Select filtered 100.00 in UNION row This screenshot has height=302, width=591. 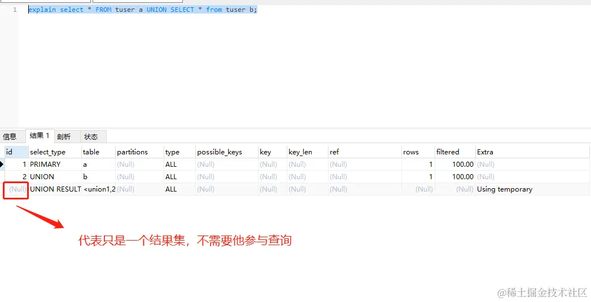(455, 177)
